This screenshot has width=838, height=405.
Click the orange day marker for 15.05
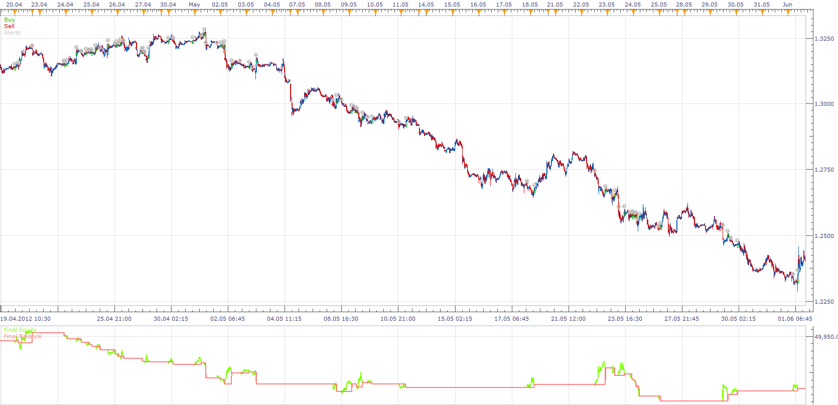[x=453, y=12]
